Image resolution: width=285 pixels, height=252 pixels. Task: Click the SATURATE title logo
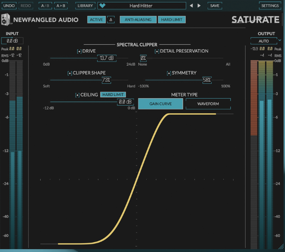click(x=255, y=20)
